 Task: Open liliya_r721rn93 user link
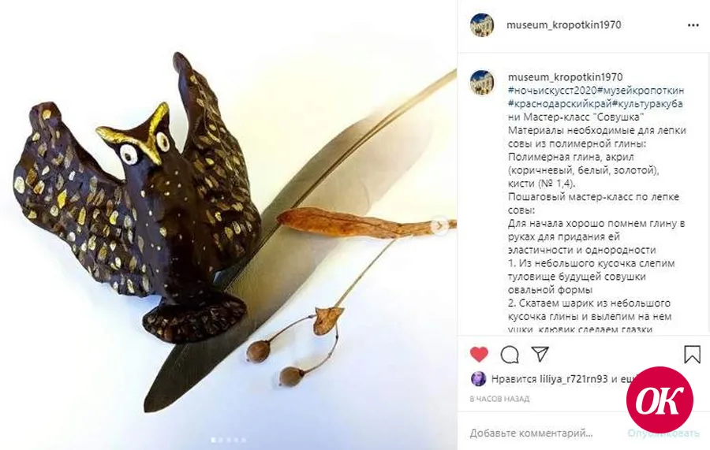point(574,379)
